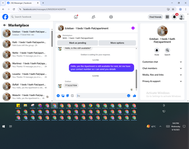Open more actions plus icon in composer
Image resolution: width=189 pixels, height=149 pixels.
click(x=58, y=96)
